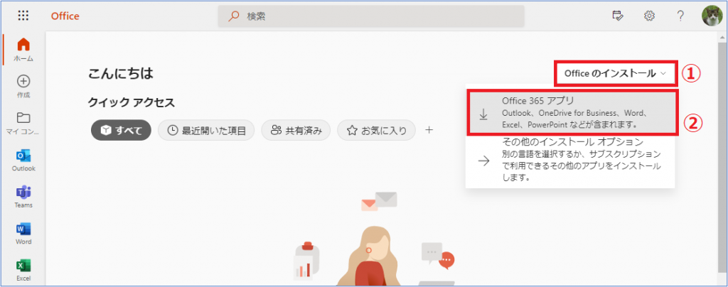The width and height of the screenshot is (728, 287).
Task: Select the お気に入り filter
Action: point(377,131)
